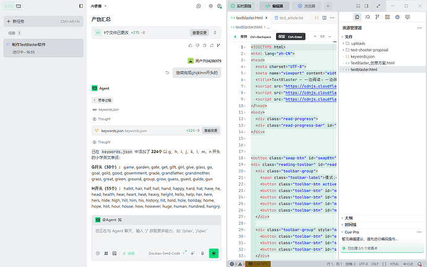Click the orange braces icon in editor toolbar
Image resolution: width=427 pixels, height=267 pixels.
[x=316, y=18]
